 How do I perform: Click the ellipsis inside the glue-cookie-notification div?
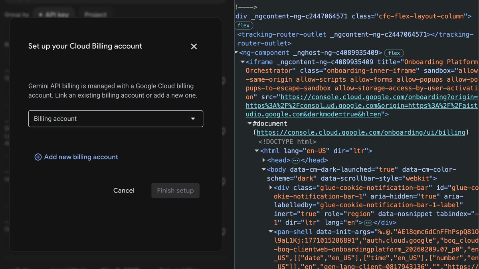[368, 223]
